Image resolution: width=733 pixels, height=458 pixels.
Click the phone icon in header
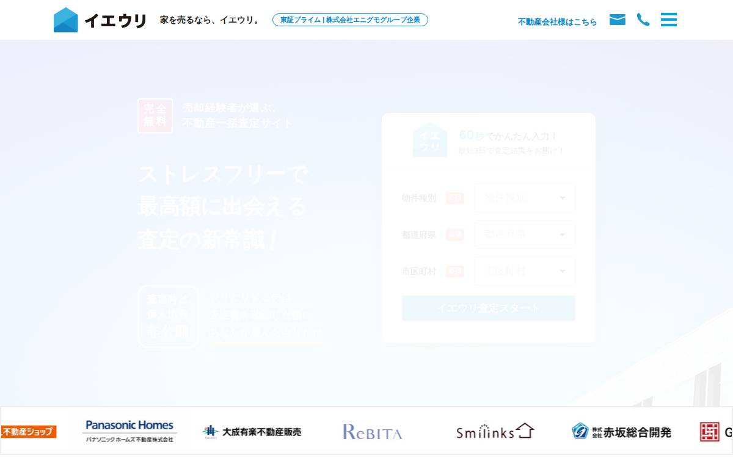(643, 20)
